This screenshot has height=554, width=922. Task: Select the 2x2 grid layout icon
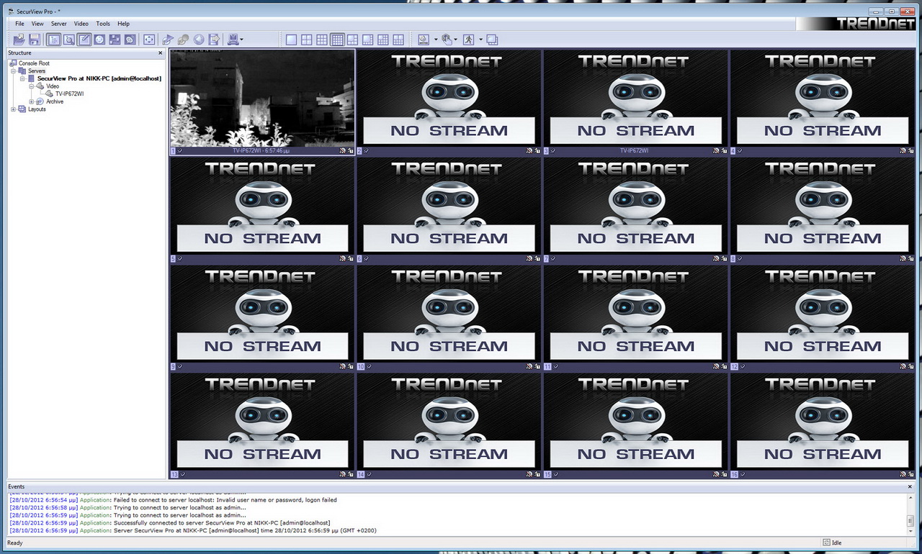click(x=306, y=40)
